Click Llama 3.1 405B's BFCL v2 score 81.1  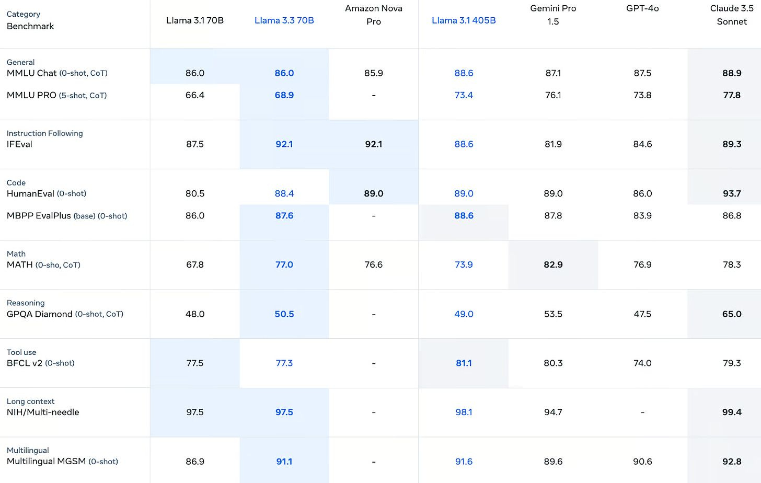(x=464, y=363)
